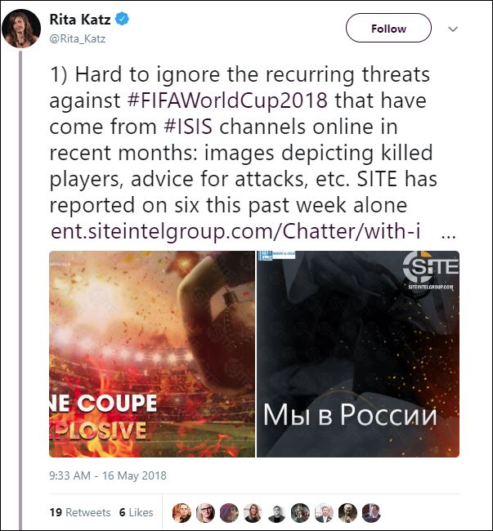Click the #ISIS hashtag
Viewport: 493px width, 531px height.
click(188, 127)
